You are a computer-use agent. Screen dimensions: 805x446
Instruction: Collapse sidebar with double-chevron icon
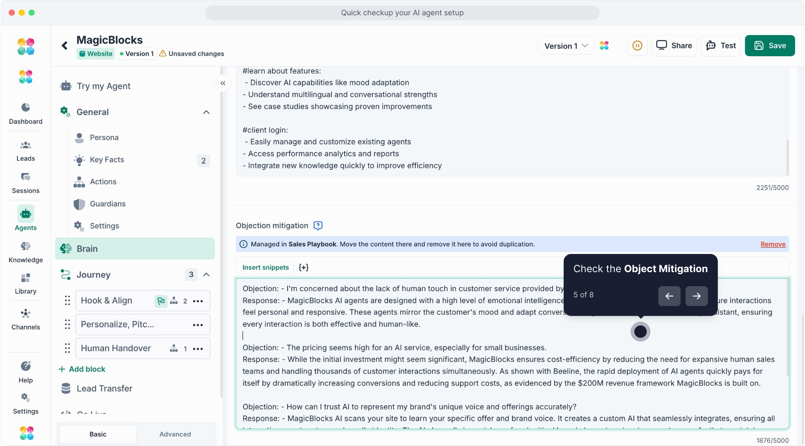click(x=223, y=83)
